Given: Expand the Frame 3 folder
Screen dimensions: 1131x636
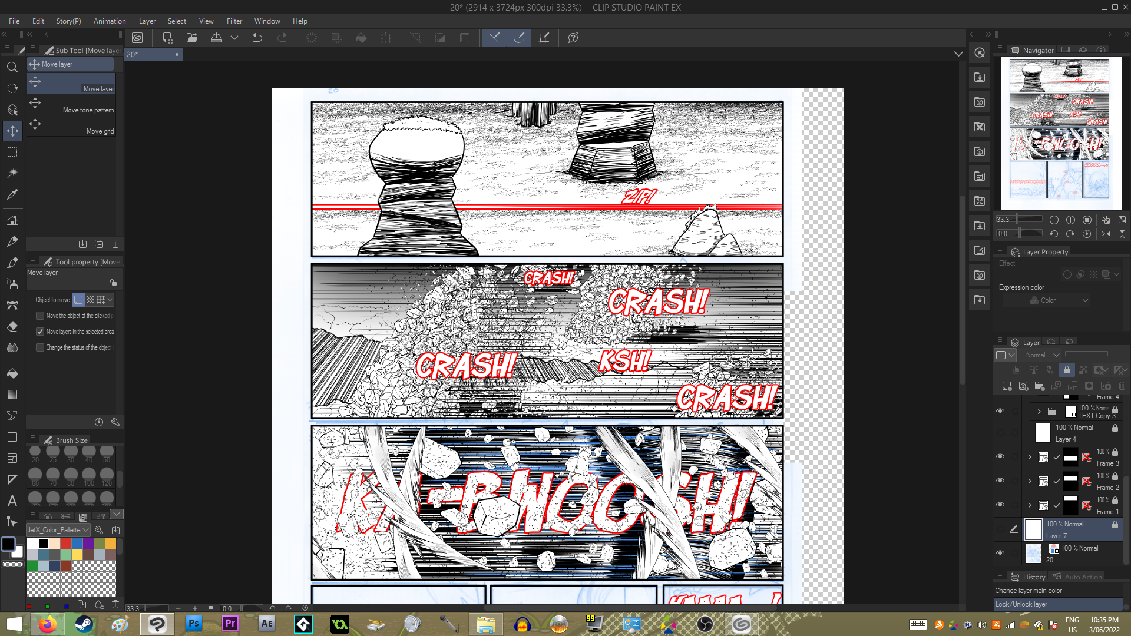Looking at the screenshot, I should coord(1030,457).
